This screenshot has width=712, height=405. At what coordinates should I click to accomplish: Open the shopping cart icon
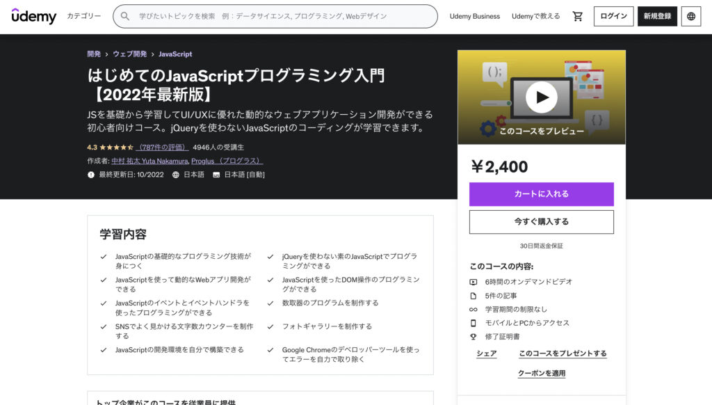[578, 17]
